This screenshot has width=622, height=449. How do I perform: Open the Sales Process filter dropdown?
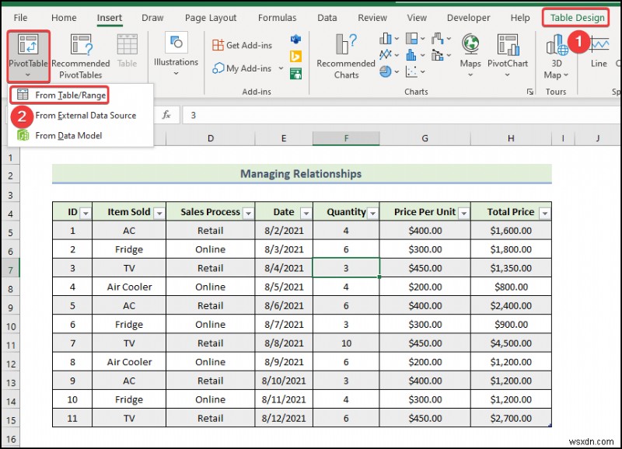coord(248,213)
